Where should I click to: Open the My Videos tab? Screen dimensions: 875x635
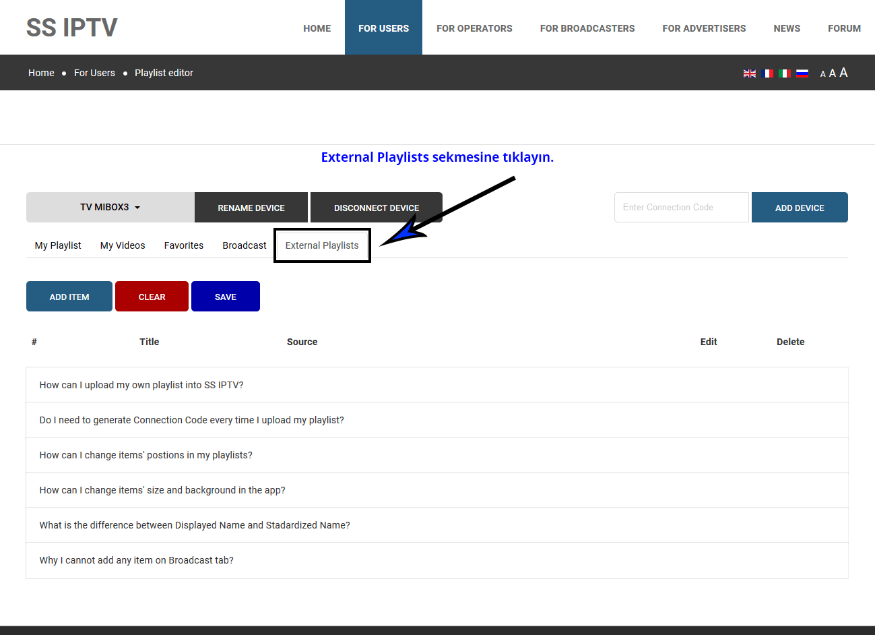click(x=123, y=245)
